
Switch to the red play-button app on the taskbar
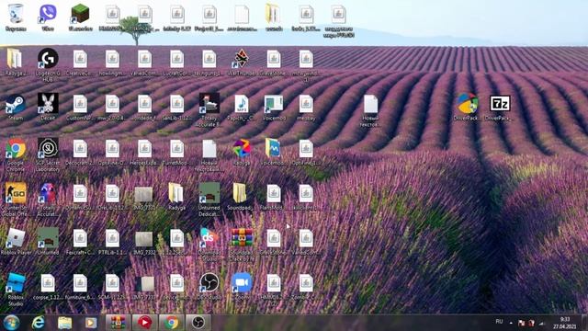(x=145, y=323)
